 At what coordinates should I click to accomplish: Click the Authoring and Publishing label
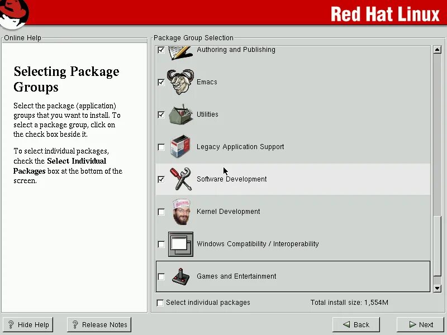[236, 50]
